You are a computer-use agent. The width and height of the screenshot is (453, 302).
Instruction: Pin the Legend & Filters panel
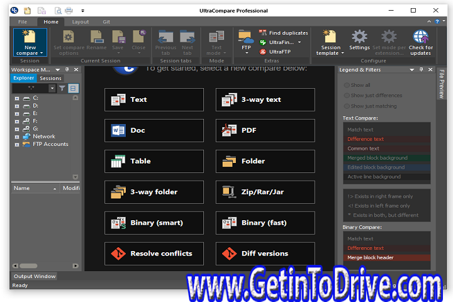point(421,70)
